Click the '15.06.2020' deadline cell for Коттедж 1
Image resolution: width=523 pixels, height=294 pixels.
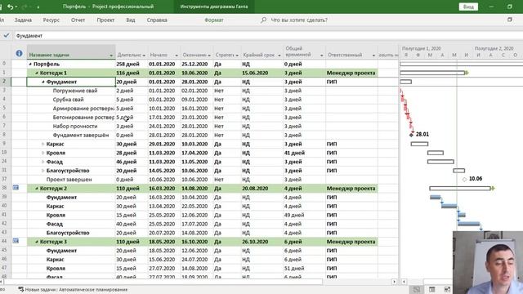(261, 73)
